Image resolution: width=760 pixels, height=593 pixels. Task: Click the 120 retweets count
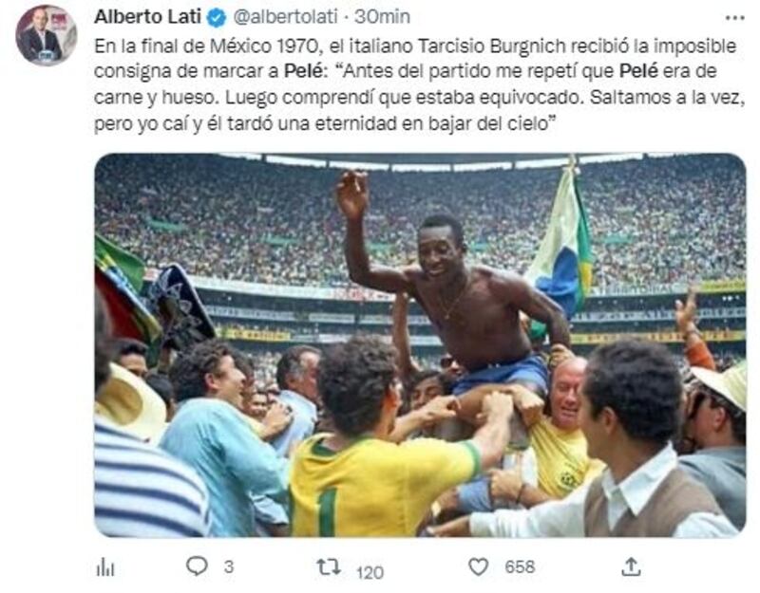[x=370, y=573]
